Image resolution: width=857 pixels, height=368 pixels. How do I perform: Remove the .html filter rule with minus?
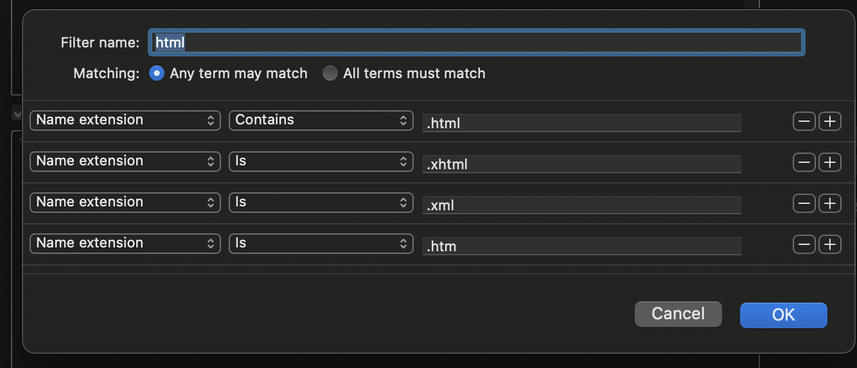pos(804,121)
